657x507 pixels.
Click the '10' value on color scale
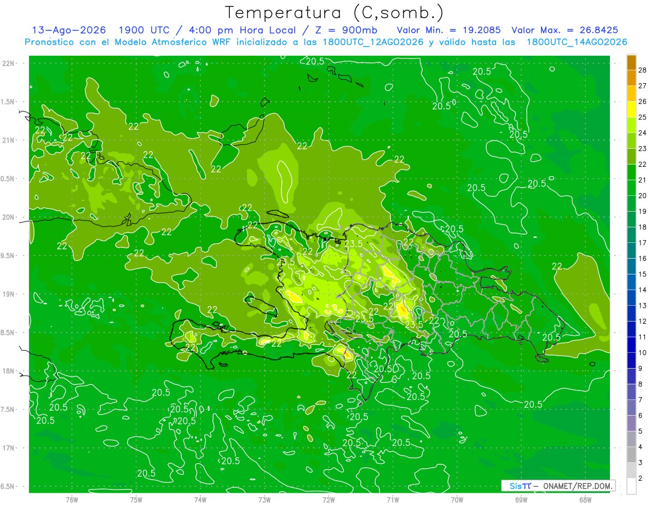643,353
